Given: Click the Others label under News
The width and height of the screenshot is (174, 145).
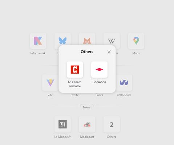Looking at the screenshot, I should [x=112, y=137].
